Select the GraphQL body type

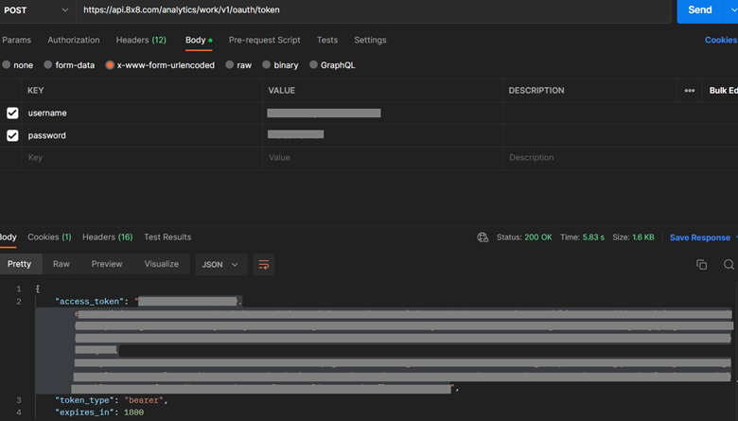(314, 65)
